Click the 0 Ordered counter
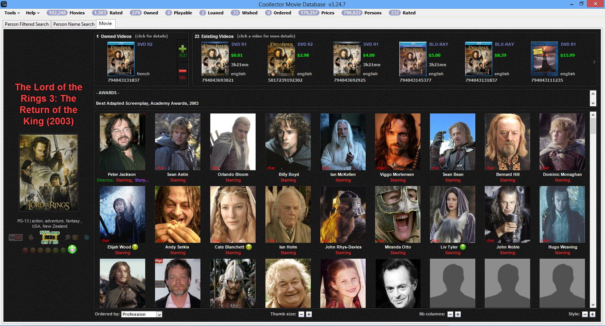 click(278, 13)
